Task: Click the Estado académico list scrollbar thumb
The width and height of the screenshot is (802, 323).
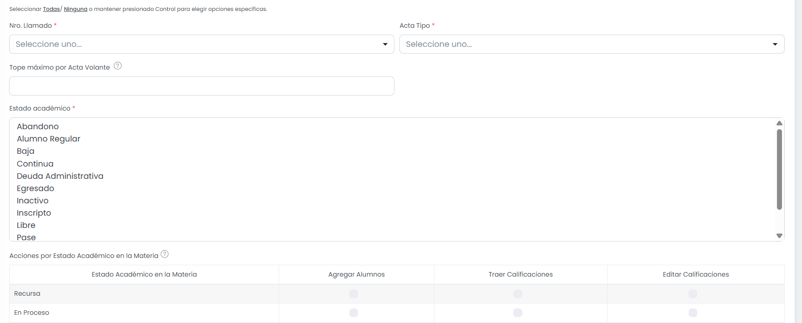Action: (779, 169)
